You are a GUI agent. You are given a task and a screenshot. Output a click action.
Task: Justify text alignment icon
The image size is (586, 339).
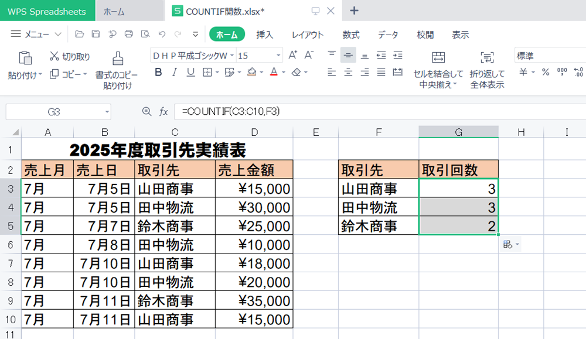381,72
